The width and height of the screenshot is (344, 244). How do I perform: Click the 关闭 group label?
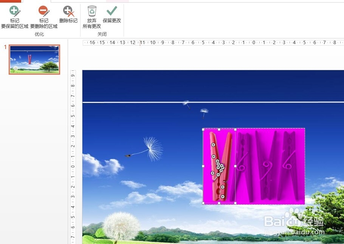tap(102, 34)
